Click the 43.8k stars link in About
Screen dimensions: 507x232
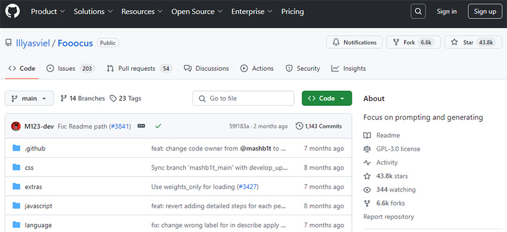tap(392, 176)
